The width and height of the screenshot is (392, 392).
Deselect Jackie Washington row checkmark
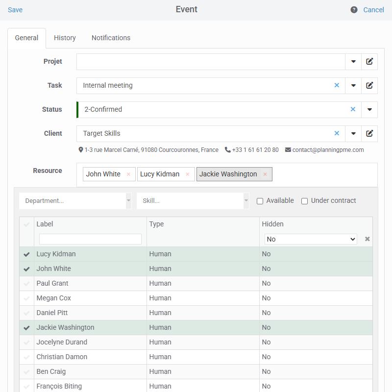[26, 328]
